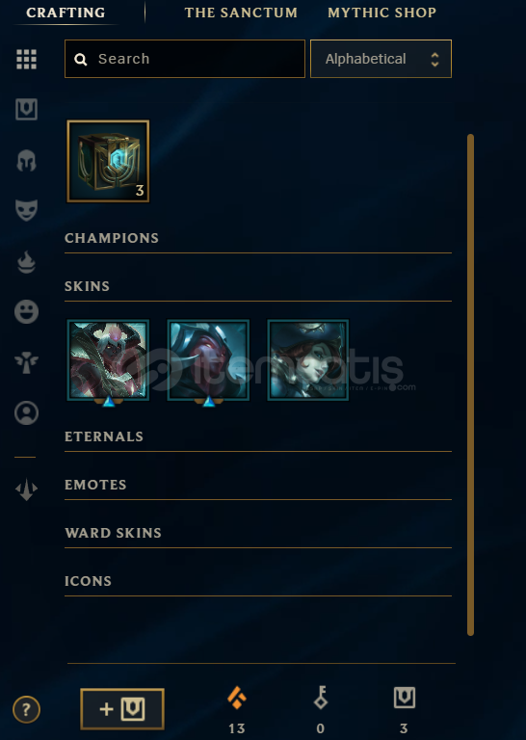Collapse the Skins section header

click(x=87, y=286)
